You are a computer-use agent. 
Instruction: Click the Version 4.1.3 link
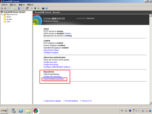(x=87, y=101)
